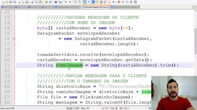The width and height of the screenshot is (197, 110).
Task: Click 'File file' on line 27
Action: point(49,97)
